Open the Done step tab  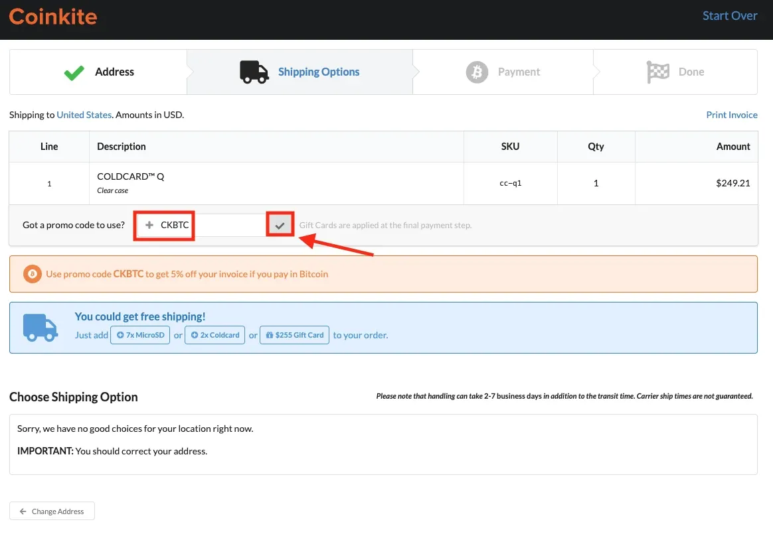point(675,72)
